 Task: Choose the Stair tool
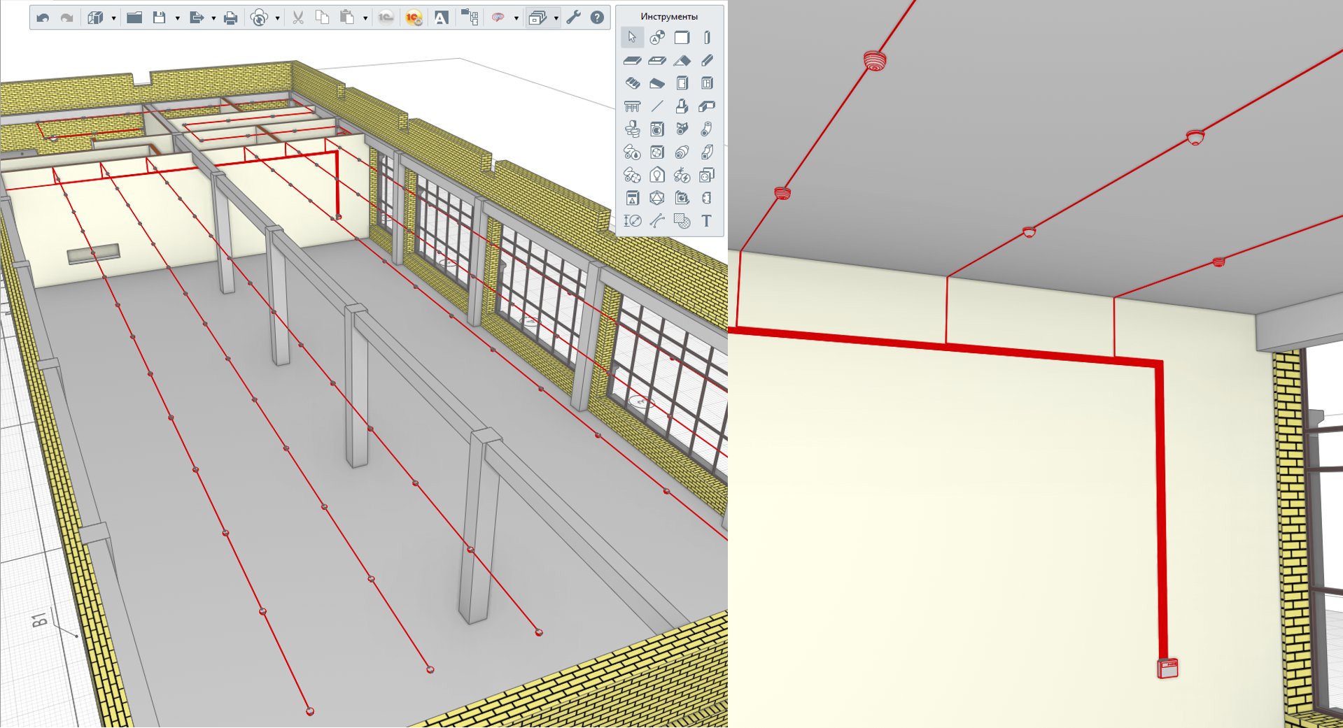click(x=632, y=84)
